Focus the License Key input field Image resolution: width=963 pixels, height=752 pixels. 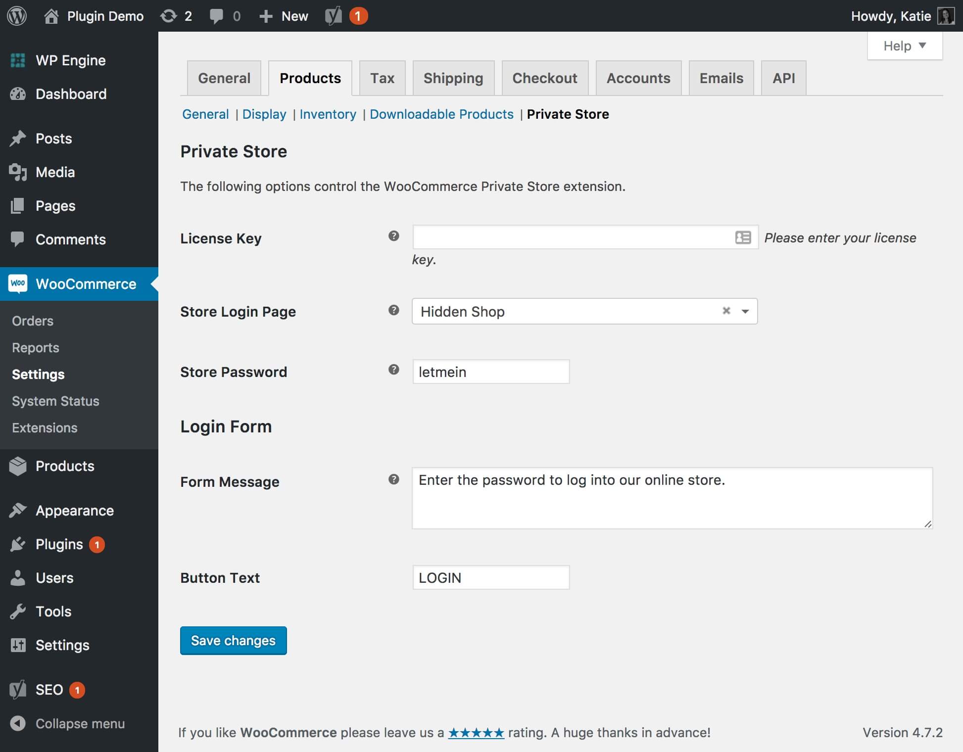point(585,237)
